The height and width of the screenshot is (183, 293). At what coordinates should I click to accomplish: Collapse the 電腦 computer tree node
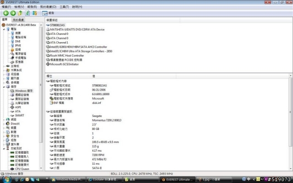click(x=4, y=29)
